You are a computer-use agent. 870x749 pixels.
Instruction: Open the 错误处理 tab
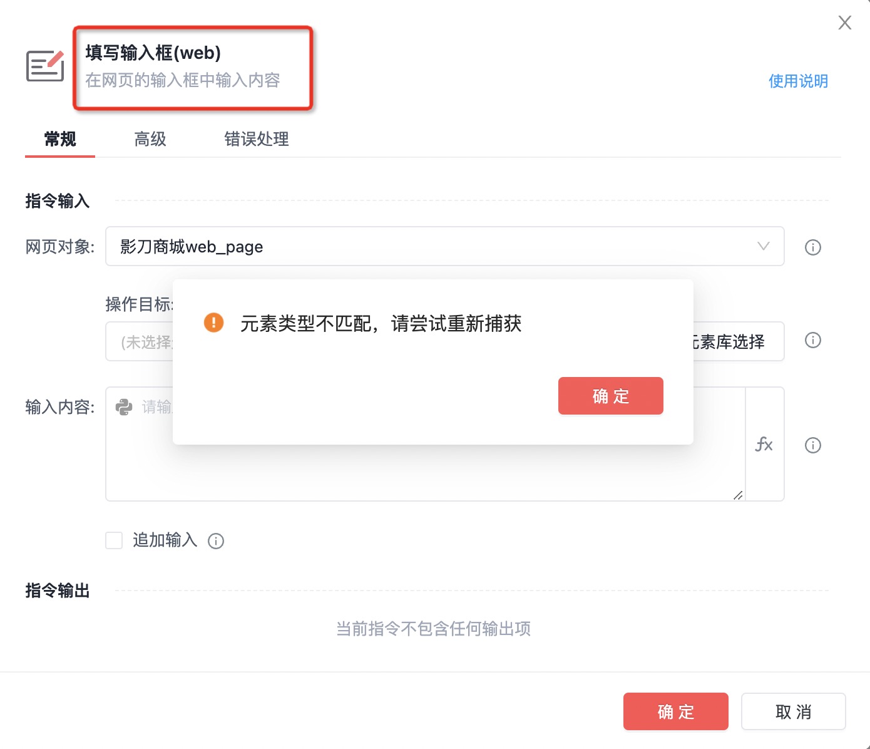(x=257, y=139)
